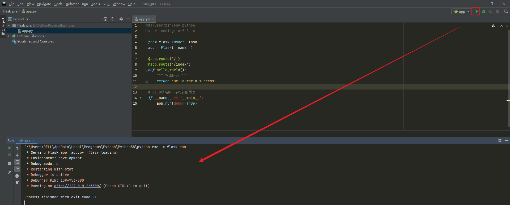Start debugging with the green bug icon

click(484, 11)
